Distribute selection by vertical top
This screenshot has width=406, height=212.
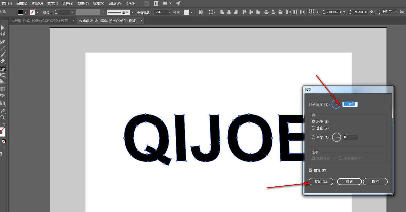(266, 12)
